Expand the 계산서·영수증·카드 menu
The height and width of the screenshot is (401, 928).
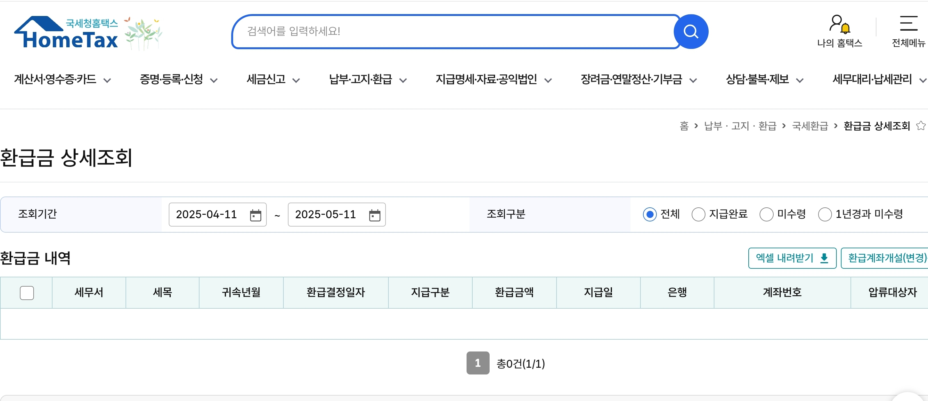point(62,80)
